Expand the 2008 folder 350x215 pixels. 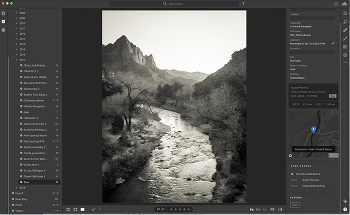pos(16,13)
